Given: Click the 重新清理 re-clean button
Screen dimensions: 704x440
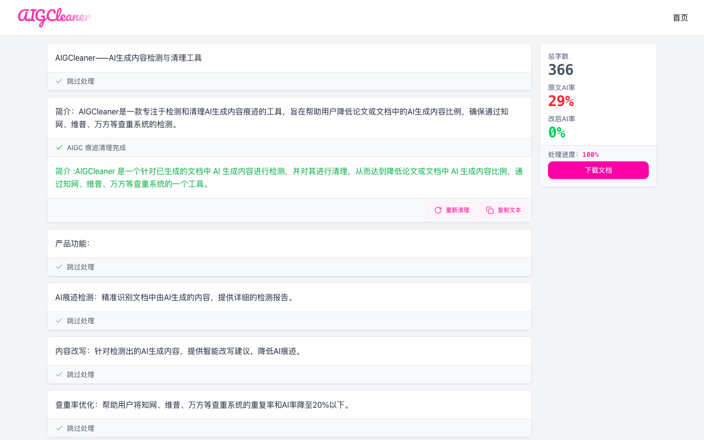Looking at the screenshot, I should (x=452, y=210).
